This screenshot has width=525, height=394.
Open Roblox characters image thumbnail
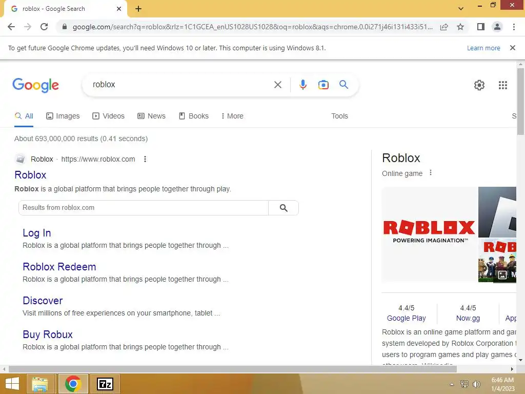(497, 260)
